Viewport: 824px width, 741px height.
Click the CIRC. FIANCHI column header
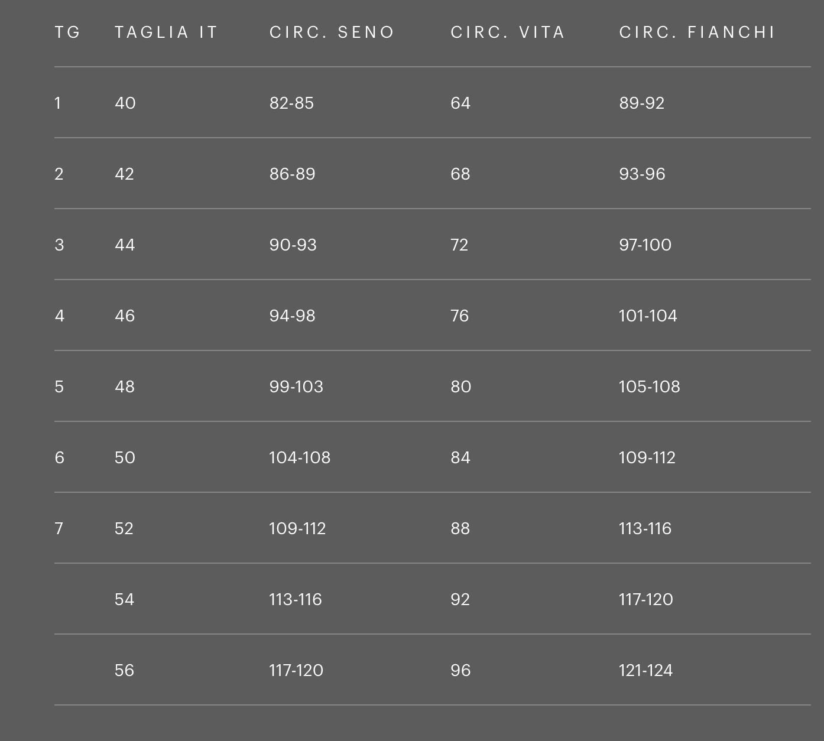pos(697,32)
